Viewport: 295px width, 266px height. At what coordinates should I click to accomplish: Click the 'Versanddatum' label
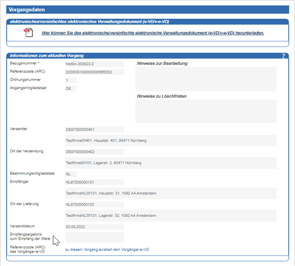point(22,226)
